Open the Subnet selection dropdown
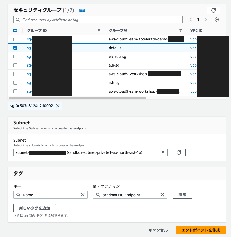This screenshot has width=231, height=237. (90, 152)
